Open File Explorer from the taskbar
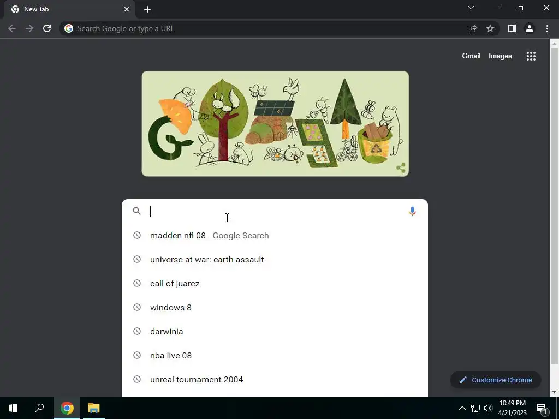 (94, 408)
